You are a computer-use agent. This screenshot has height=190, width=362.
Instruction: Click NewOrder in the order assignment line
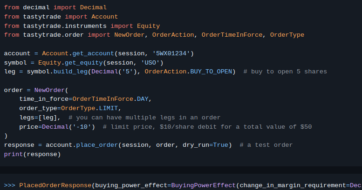point(49,90)
